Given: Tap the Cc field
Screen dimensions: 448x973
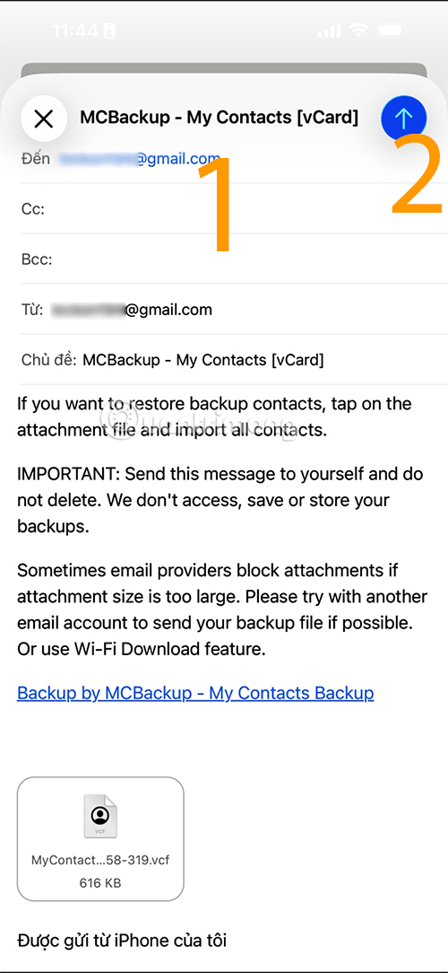Looking at the screenshot, I should tap(234, 209).
